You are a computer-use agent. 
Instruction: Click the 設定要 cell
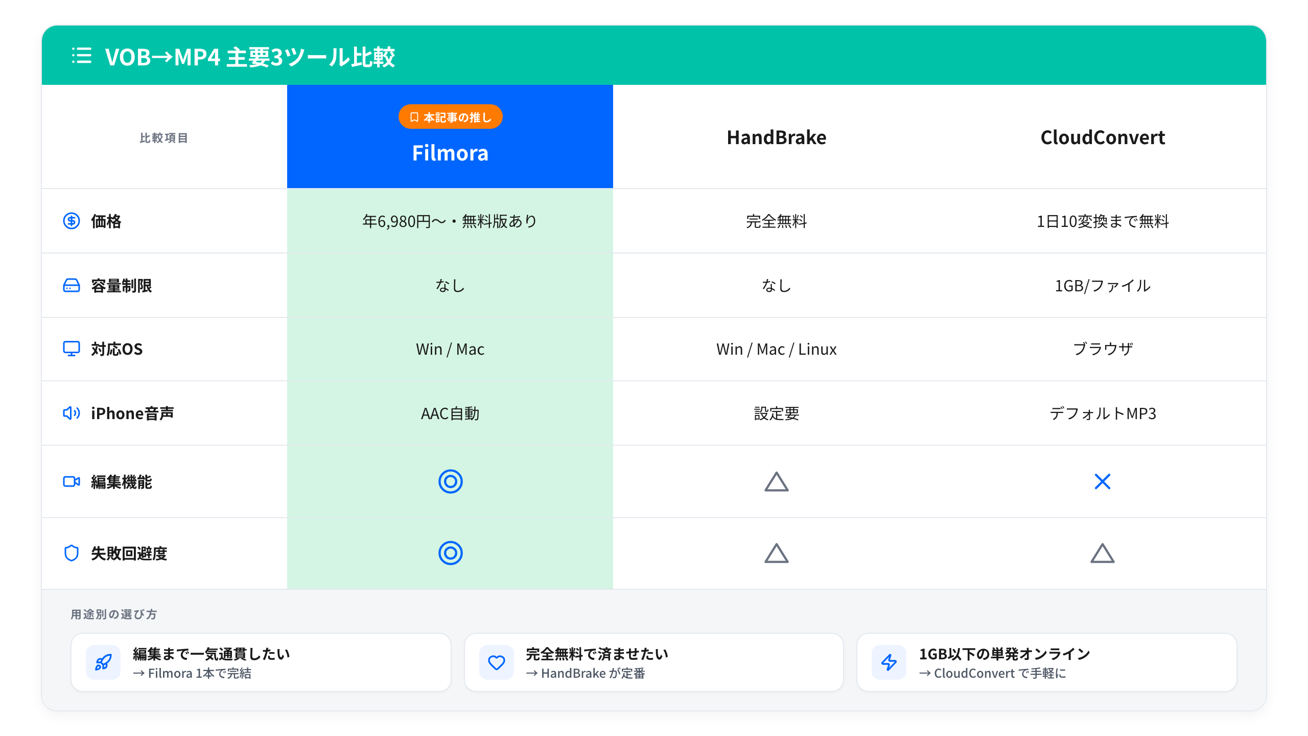[x=776, y=413]
